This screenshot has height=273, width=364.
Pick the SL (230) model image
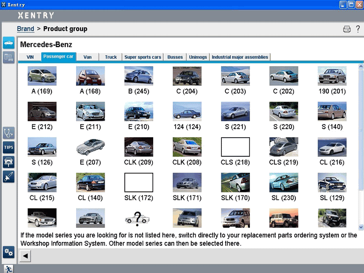click(x=283, y=183)
